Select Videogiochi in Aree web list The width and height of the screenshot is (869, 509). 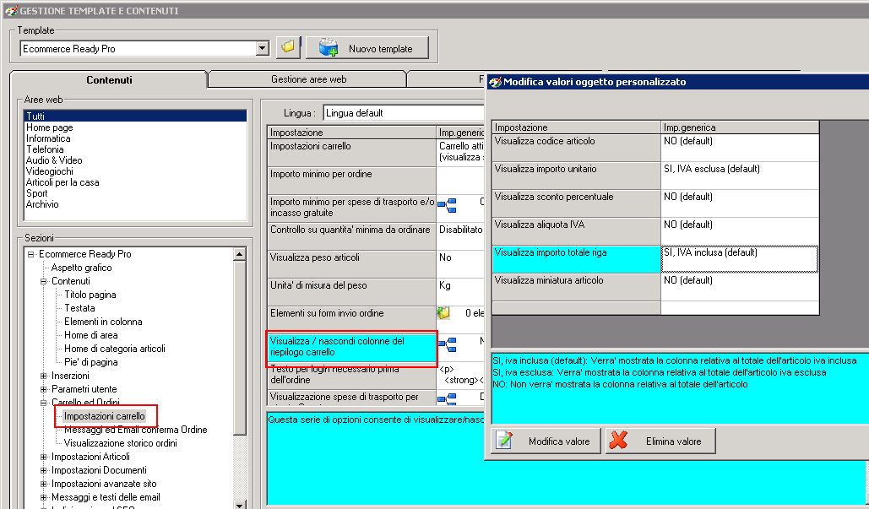[x=49, y=171]
